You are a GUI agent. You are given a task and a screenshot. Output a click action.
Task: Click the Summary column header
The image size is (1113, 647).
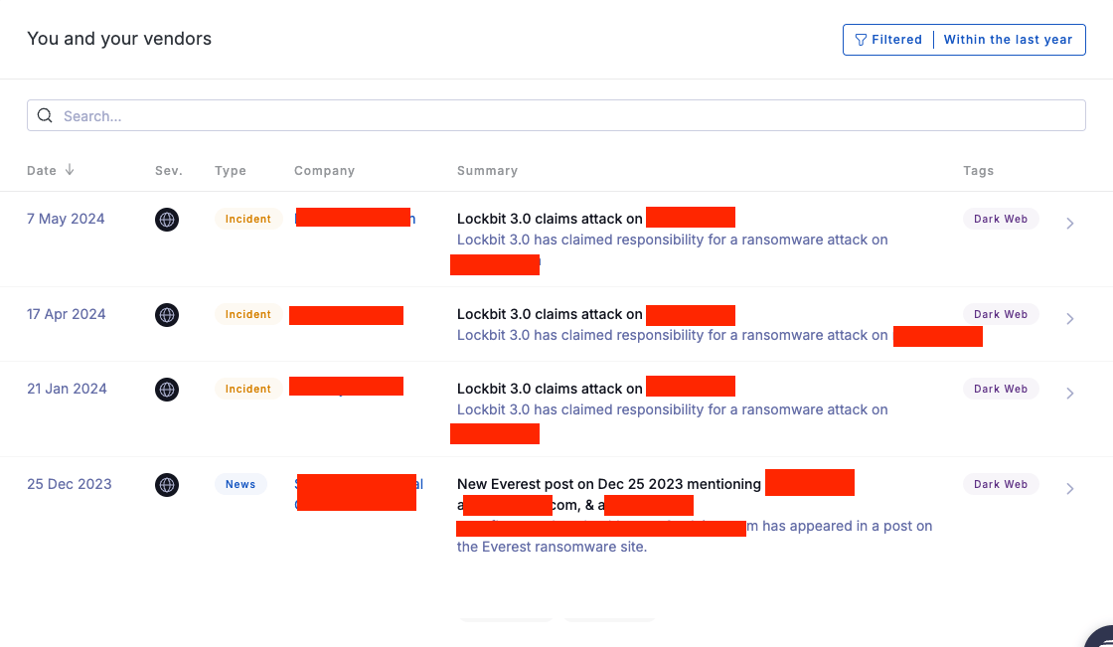click(488, 171)
